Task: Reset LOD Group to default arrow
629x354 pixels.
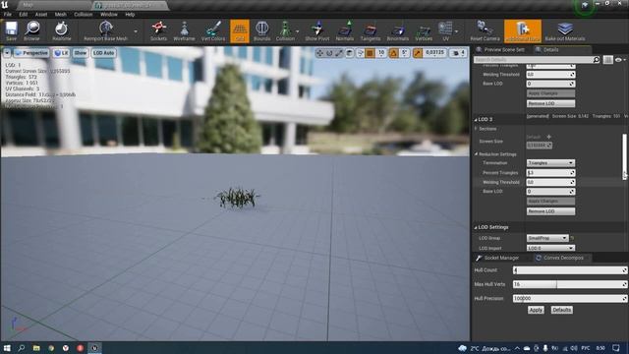Action: click(572, 238)
